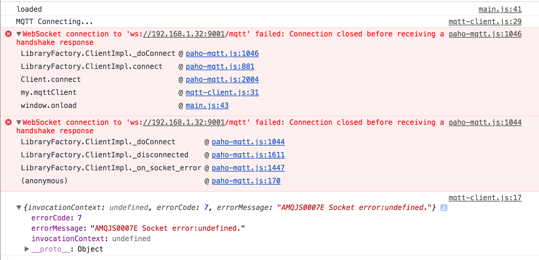
Task: Open paho-mqtt.js:170 for the anonymous frame
Action: pos(246,181)
